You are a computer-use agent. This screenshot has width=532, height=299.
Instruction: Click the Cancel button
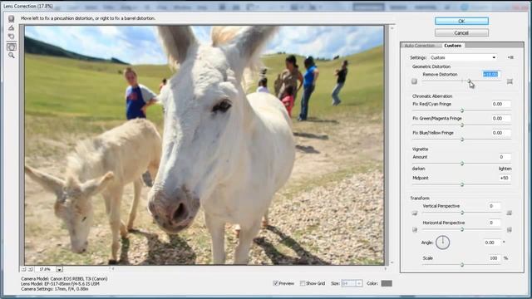click(462, 33)
